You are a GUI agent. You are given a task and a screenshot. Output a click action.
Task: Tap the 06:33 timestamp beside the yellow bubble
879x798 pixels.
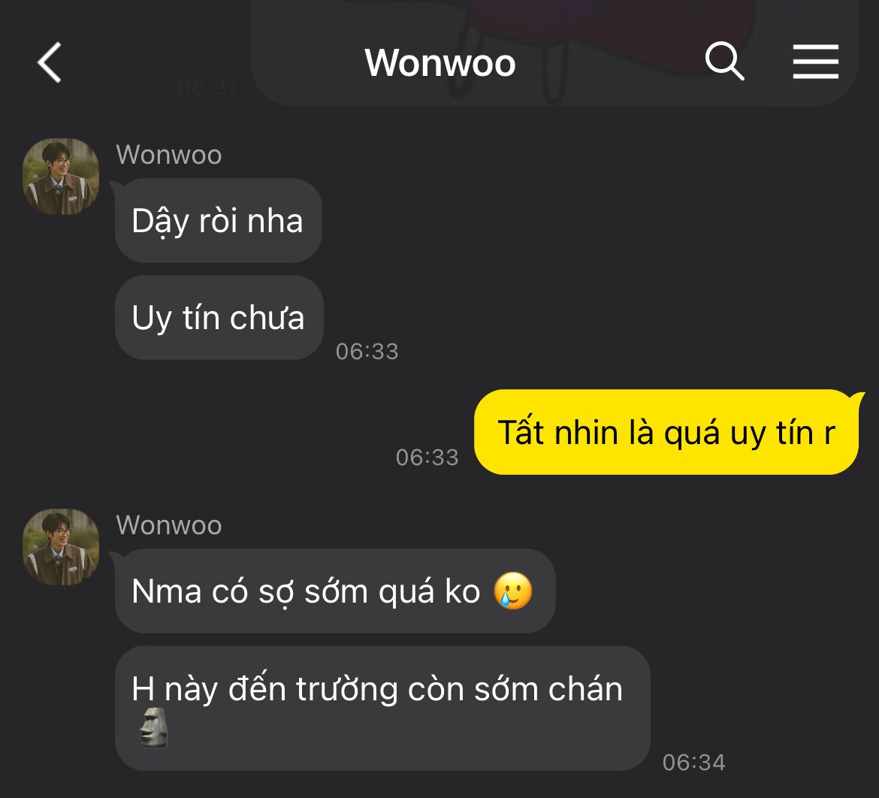tap(427, 458)
